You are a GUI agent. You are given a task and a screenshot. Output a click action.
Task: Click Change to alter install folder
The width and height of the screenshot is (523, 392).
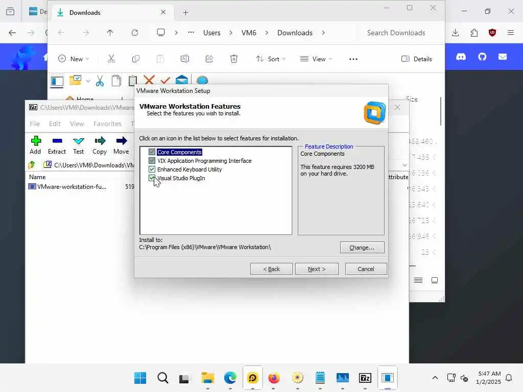(362, 248)
